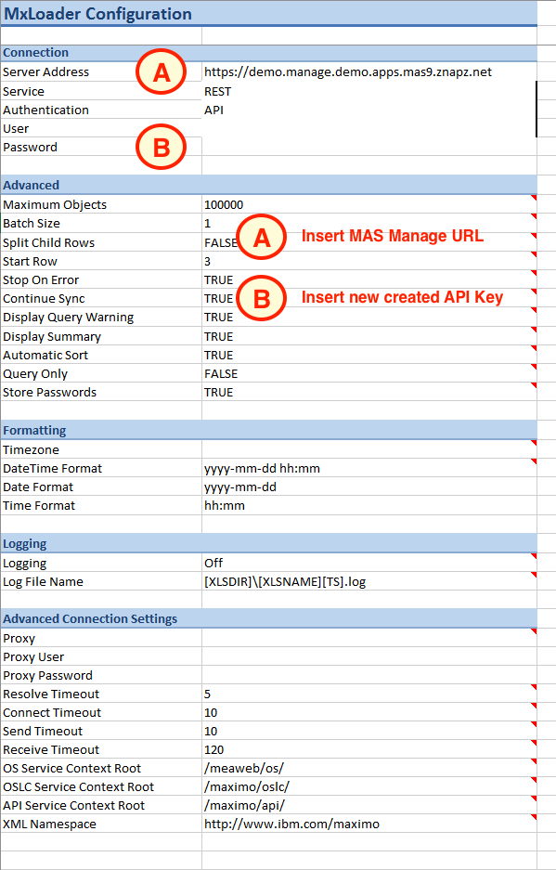Select the Timezone label cell
The image size is (556, 870).
[101, 449]
